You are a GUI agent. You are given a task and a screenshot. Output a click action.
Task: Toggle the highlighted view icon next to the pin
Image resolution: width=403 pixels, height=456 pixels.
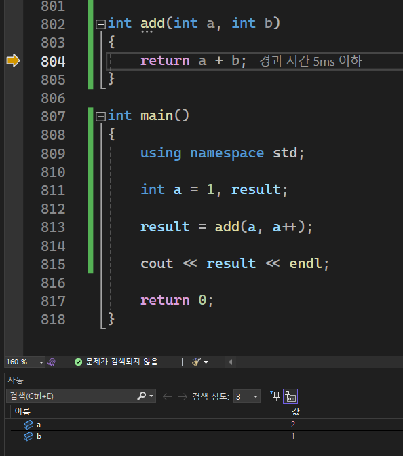click(290, 396)
